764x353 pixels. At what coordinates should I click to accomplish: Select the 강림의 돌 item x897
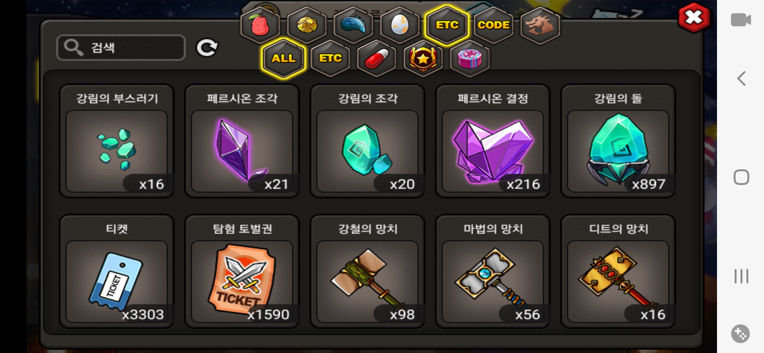click(618, 141)
